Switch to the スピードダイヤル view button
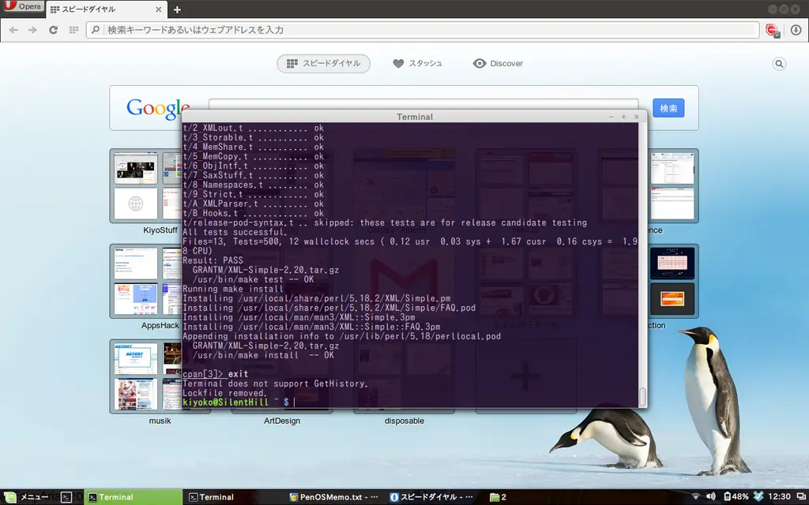The image size is (809, 505). click(323, 63)
